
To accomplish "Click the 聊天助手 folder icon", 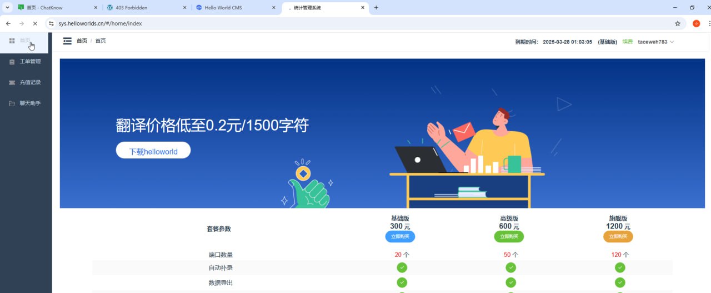I will [x=12, y=103].
